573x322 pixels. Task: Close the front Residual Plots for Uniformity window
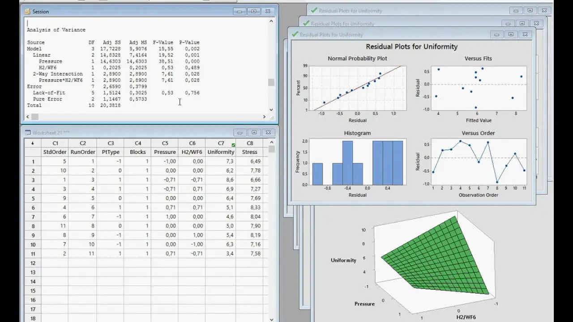click(526, 34)
